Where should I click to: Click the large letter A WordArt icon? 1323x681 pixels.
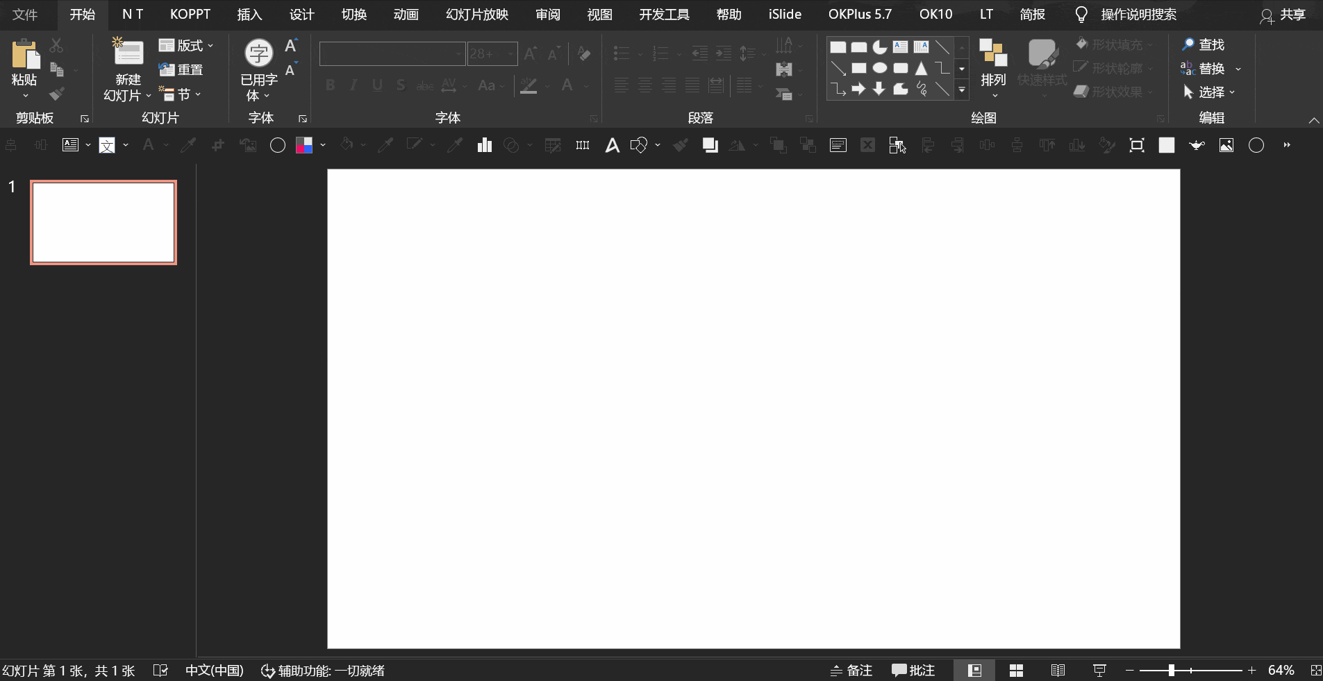(x=612, y=145)
